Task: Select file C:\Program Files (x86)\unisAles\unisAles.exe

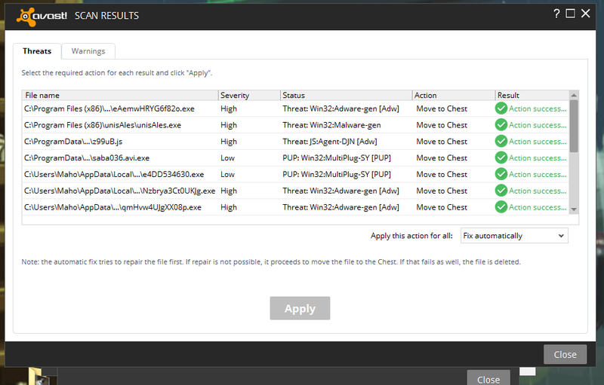Action: pos(103,125)
